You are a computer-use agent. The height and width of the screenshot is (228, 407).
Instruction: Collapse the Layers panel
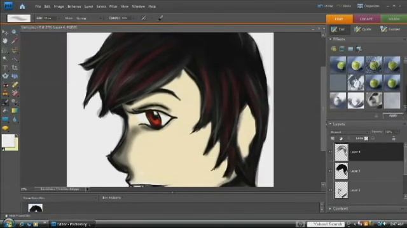tap(331, 124)
